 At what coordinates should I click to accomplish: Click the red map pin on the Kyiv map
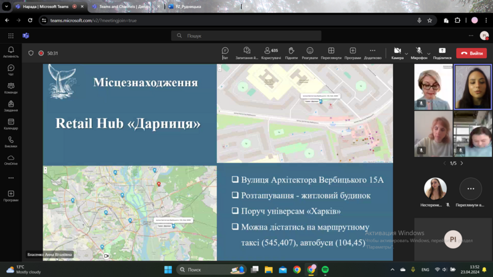[x=159, y=184]
